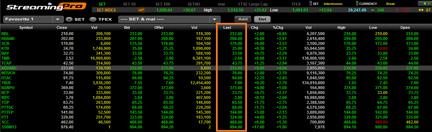
Task: Click the Add button
Action: [243, 19]
